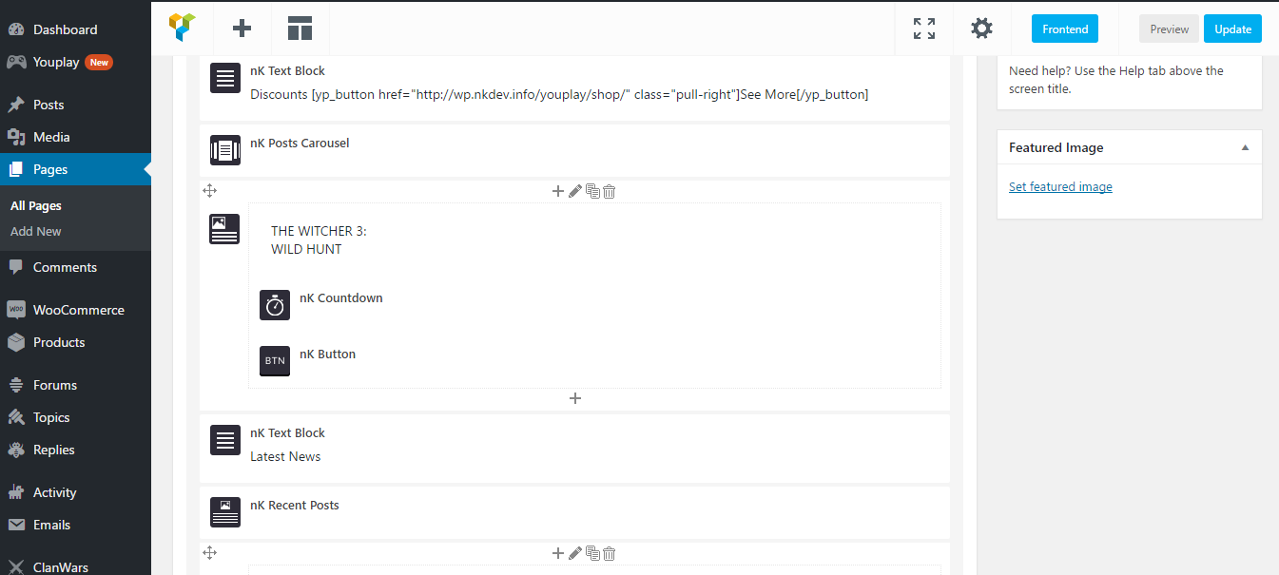The image size is (1279, 575).
Task: Open the Emails menu
Action: [75, 525]
